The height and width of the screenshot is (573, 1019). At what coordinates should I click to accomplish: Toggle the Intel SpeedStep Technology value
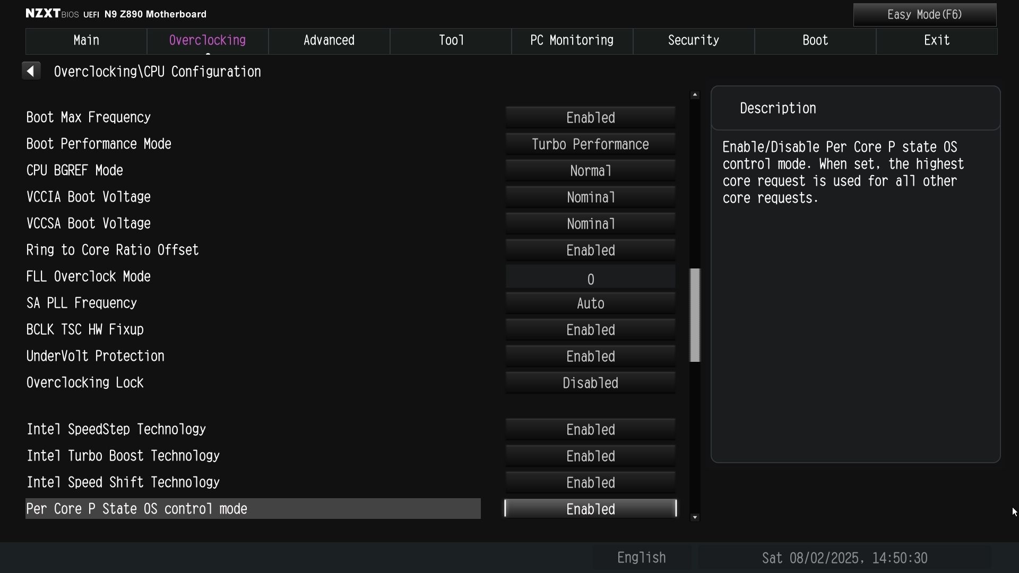(x=590, y=430)
